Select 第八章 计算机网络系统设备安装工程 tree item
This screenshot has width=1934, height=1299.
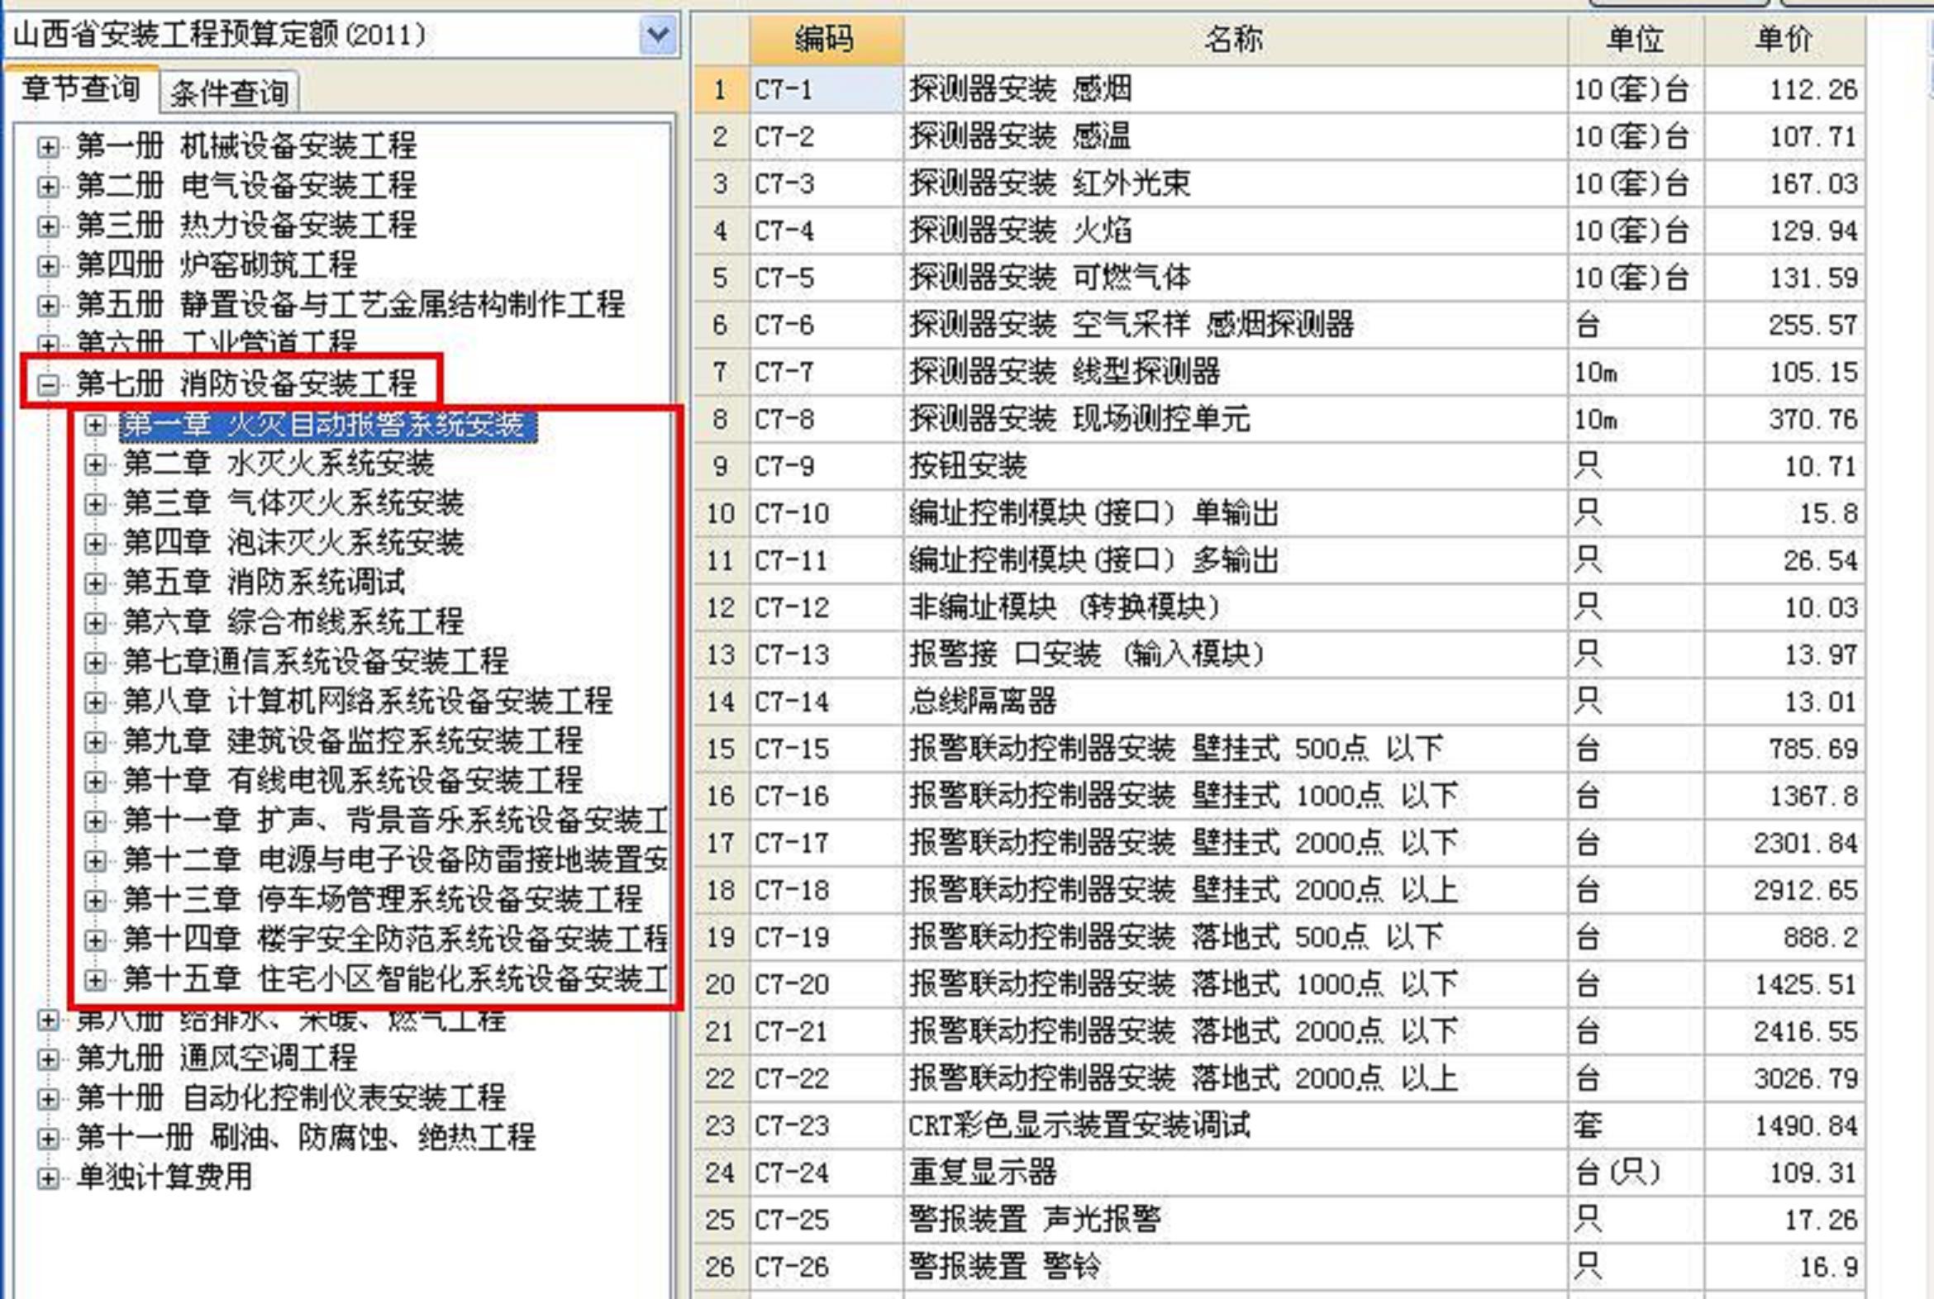pos(367,701)
